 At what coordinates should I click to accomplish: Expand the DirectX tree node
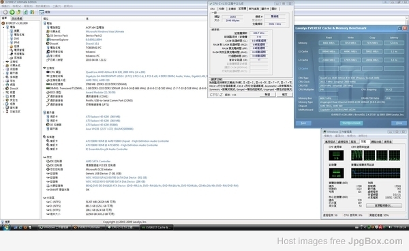click(x=3, y=89)
